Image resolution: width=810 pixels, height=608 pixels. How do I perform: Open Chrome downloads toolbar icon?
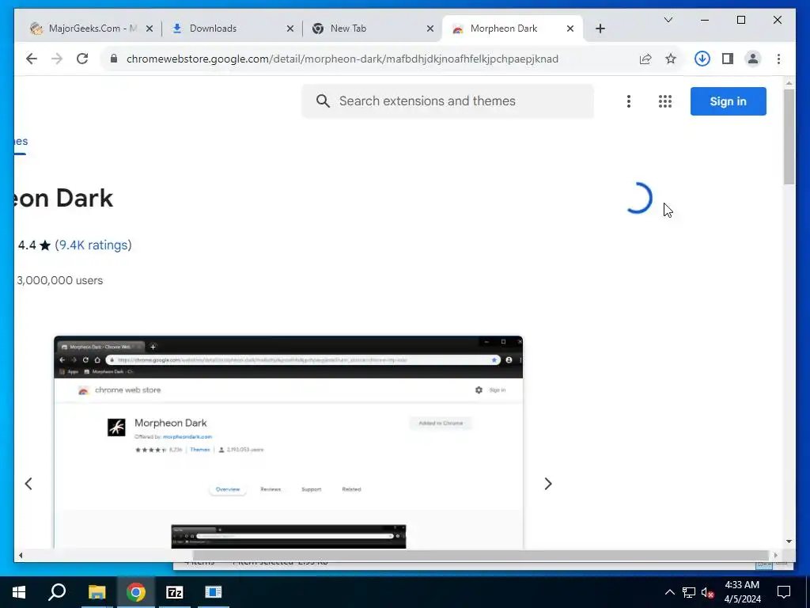(702, 59)
